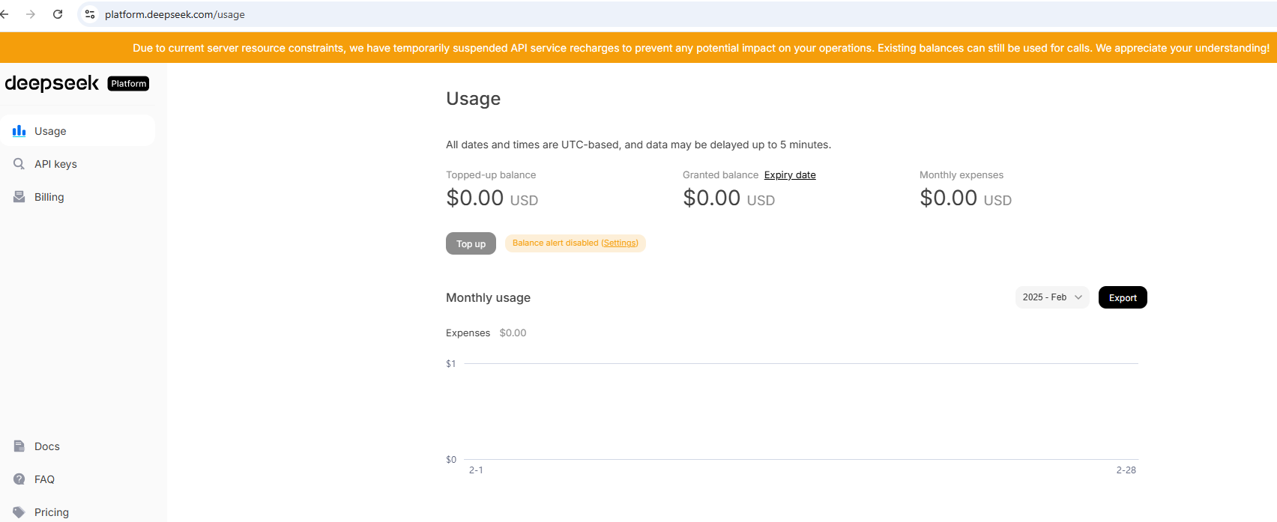Click the 2-1 chart date label
Screen dimensions: 1277x522
pos(476,470)
